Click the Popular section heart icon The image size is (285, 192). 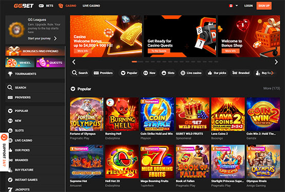point(73,89)
